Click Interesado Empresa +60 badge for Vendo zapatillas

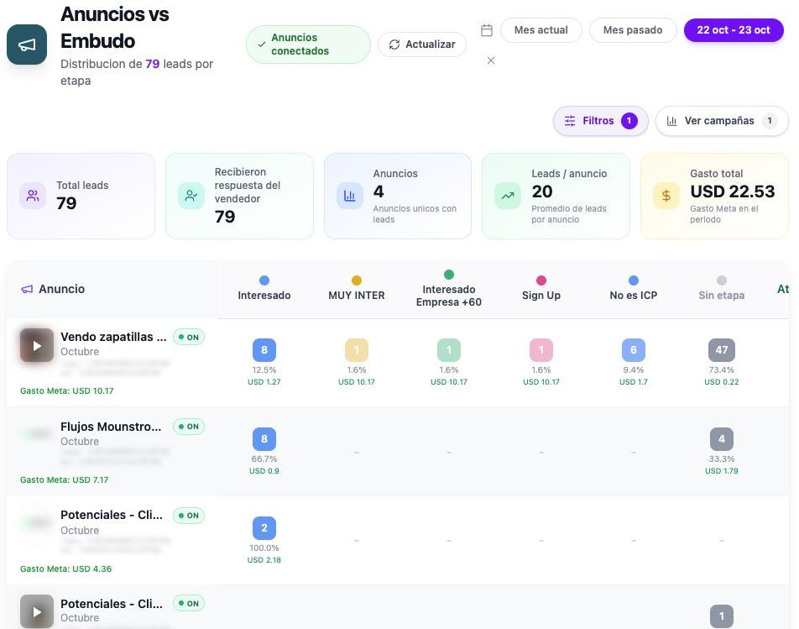(449, 349)
